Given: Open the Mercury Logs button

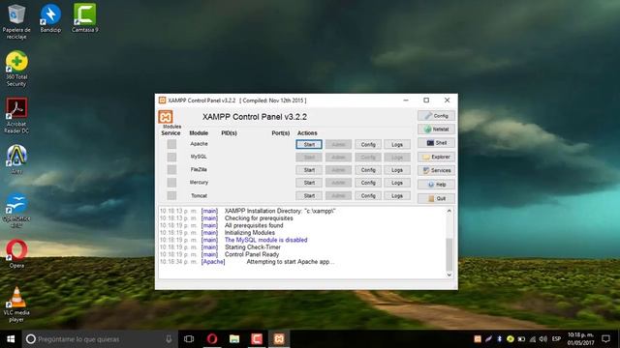Looking at the screenshot, I should coord(397,183).
